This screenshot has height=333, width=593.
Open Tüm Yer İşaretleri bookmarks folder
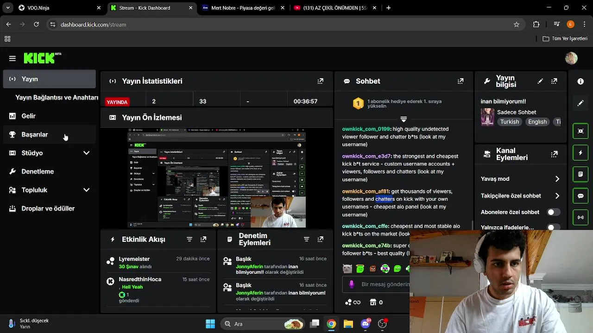tap(565, 38)
